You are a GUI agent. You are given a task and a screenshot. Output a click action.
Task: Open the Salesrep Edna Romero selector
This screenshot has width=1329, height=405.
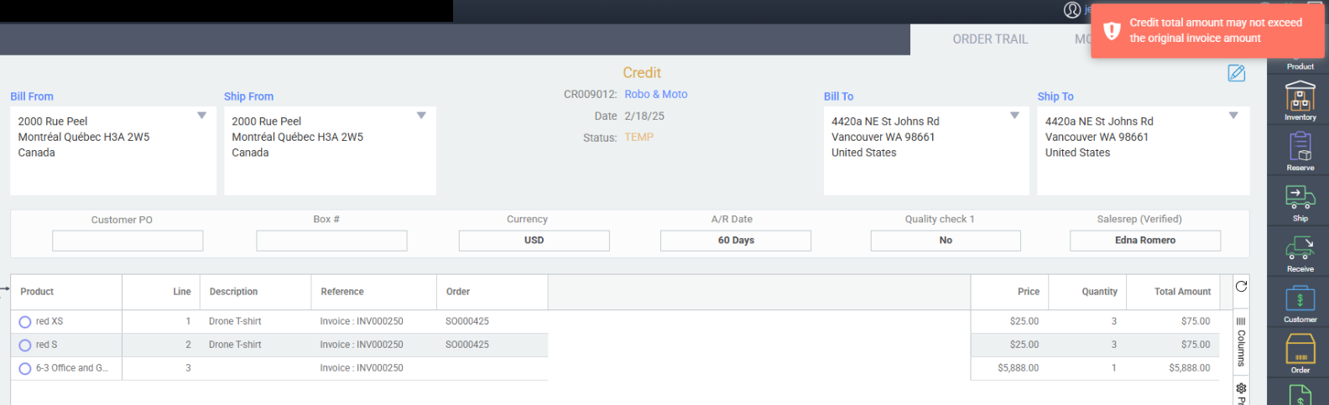coord(1145,241)
